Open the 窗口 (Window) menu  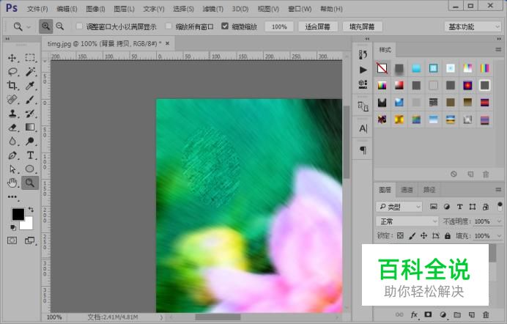tap(300, 9)
